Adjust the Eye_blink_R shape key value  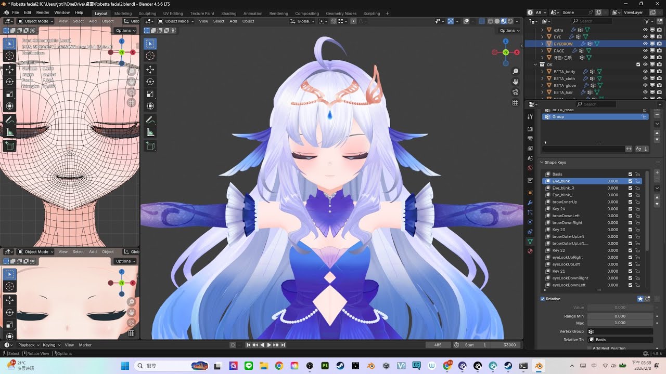(x=613, y=188)
